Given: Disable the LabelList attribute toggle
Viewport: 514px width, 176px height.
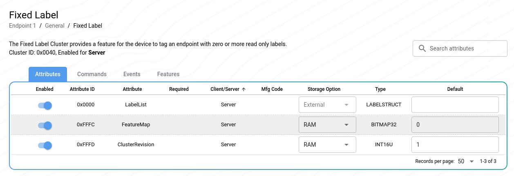Looking at the screenshot, I should click(x=45, y=106).
